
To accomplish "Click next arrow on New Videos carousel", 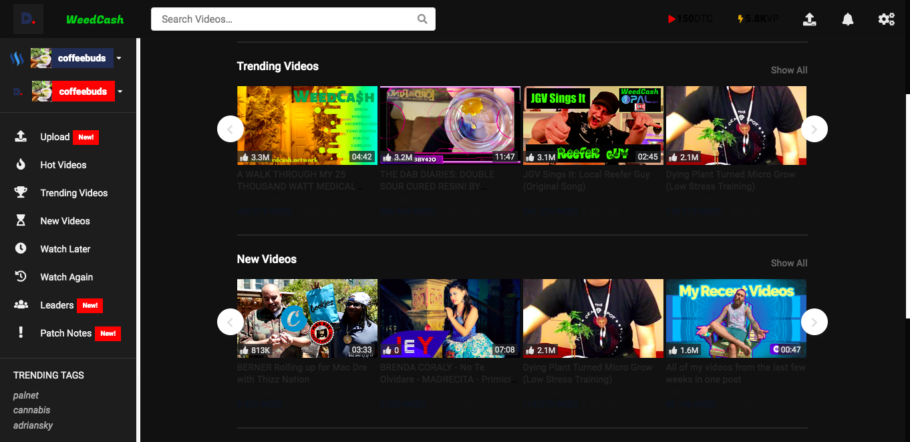I will coord(814,322).
